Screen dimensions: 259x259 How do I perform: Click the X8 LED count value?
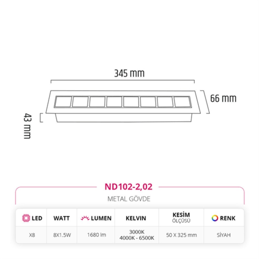pyautogui.click(x=32, y=235)
